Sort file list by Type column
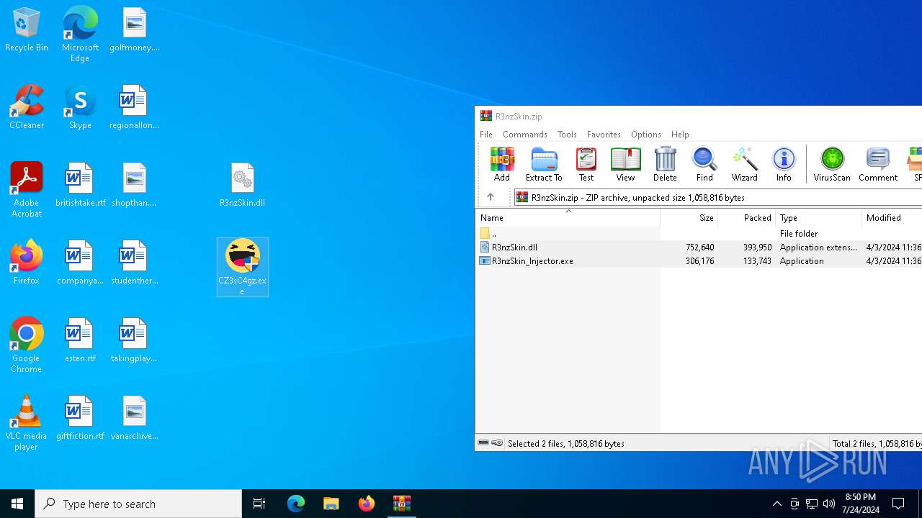The height and width of the screenshot is (518, 922). point(819,218)
